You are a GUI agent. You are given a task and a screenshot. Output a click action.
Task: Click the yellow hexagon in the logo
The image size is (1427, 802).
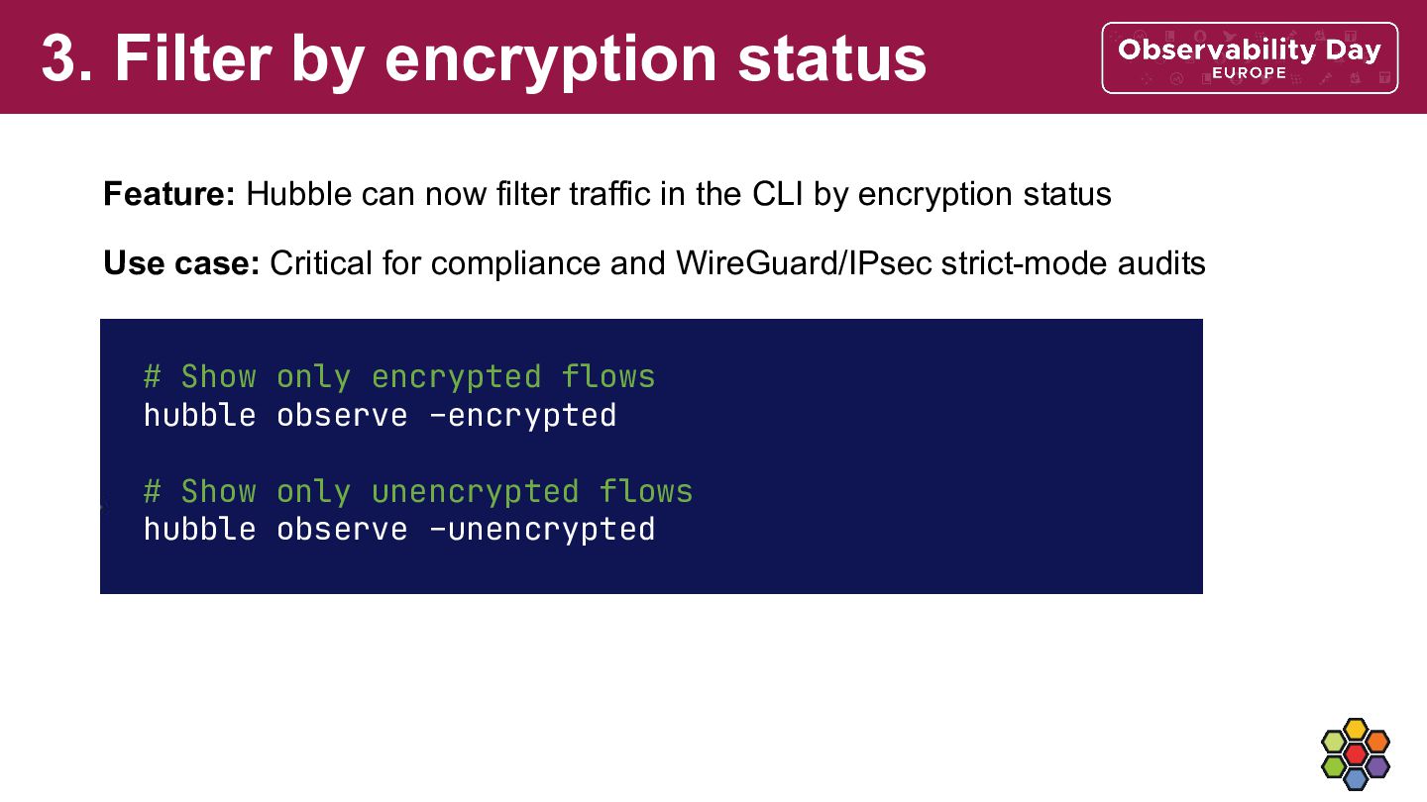coord(1356,729)
